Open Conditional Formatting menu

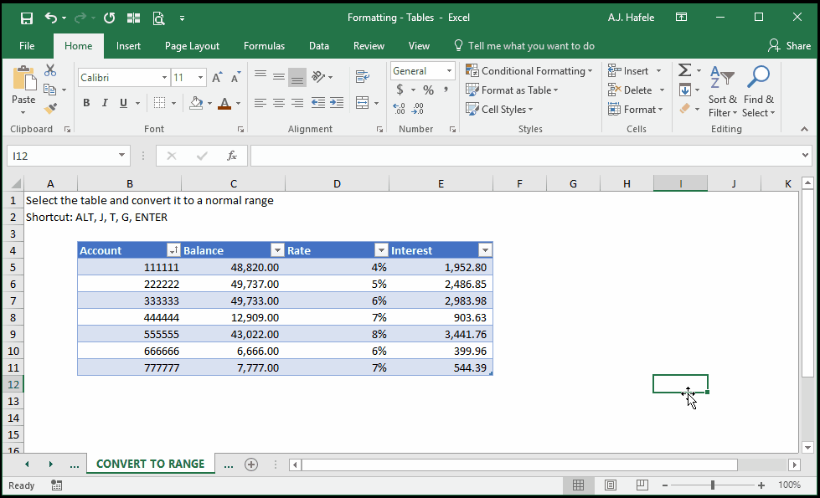(x=529, y=70)
